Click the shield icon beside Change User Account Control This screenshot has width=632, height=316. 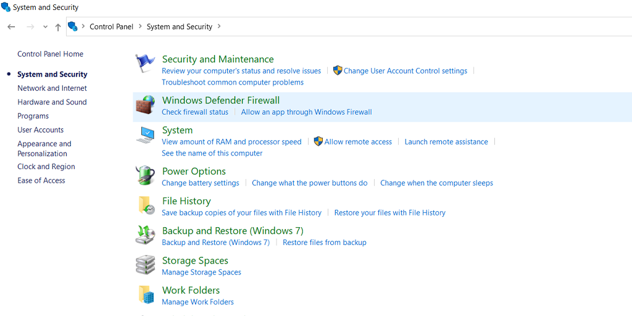coord(338,70)
